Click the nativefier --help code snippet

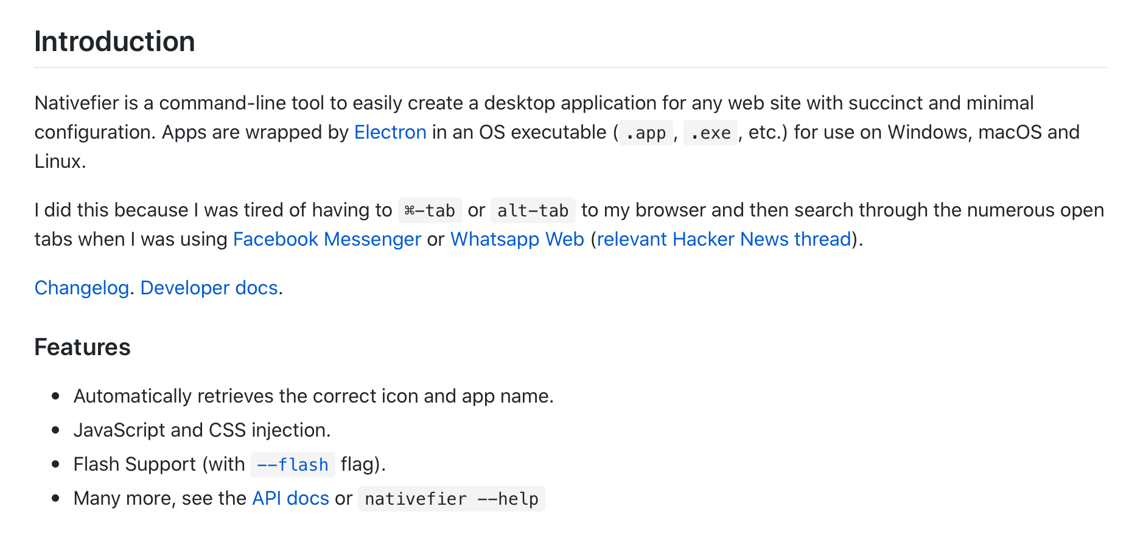[x=451, y=499]
